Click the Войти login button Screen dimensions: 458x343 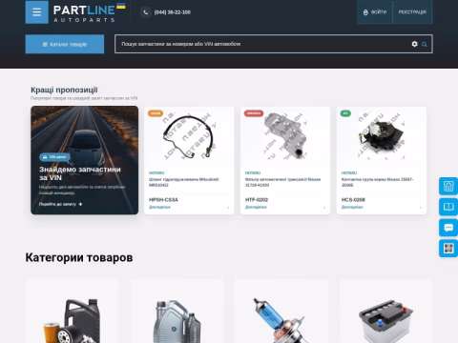click(375, 12)
